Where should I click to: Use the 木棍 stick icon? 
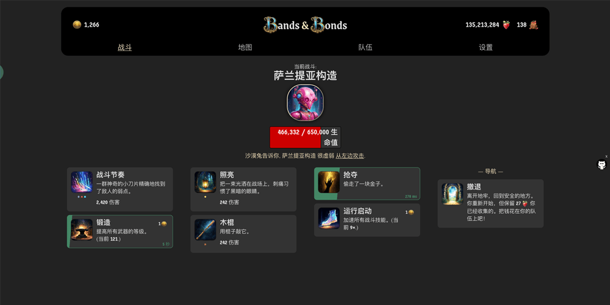[205, 230]
